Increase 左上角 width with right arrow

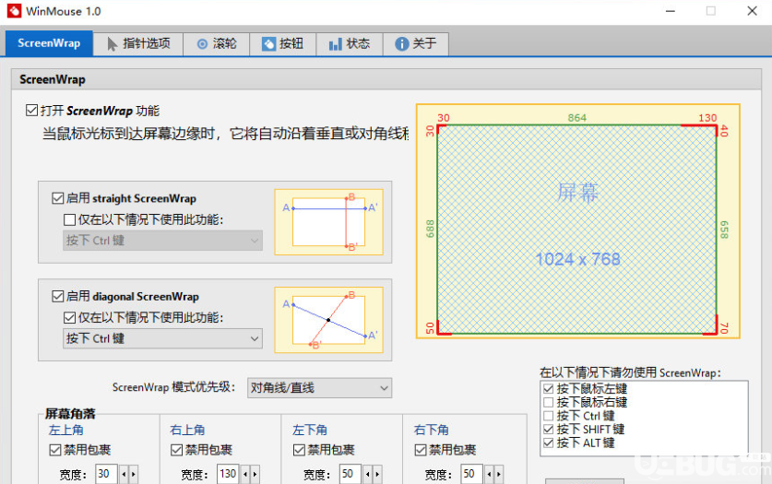pyautogui.click(x=133, y=474)
